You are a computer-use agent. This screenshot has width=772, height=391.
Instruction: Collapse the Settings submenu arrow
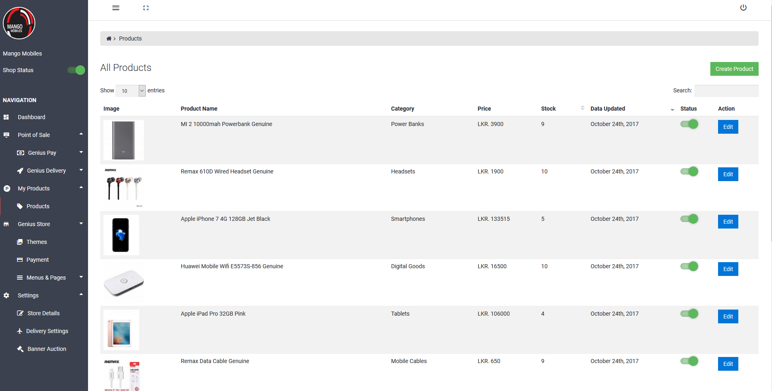81,295
